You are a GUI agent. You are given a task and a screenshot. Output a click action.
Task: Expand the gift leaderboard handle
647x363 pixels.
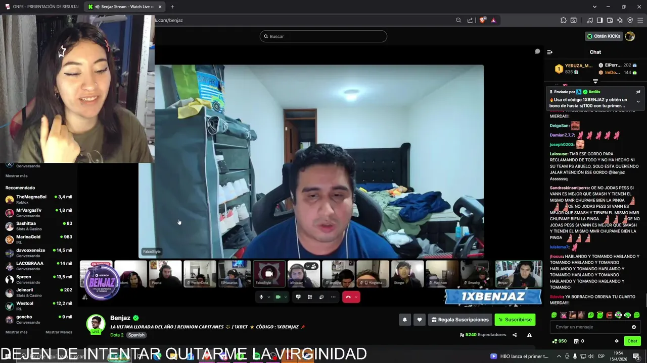[595, 81]
